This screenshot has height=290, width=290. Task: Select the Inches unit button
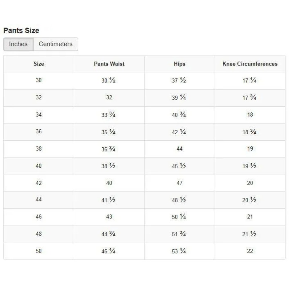tap(18, 44)
